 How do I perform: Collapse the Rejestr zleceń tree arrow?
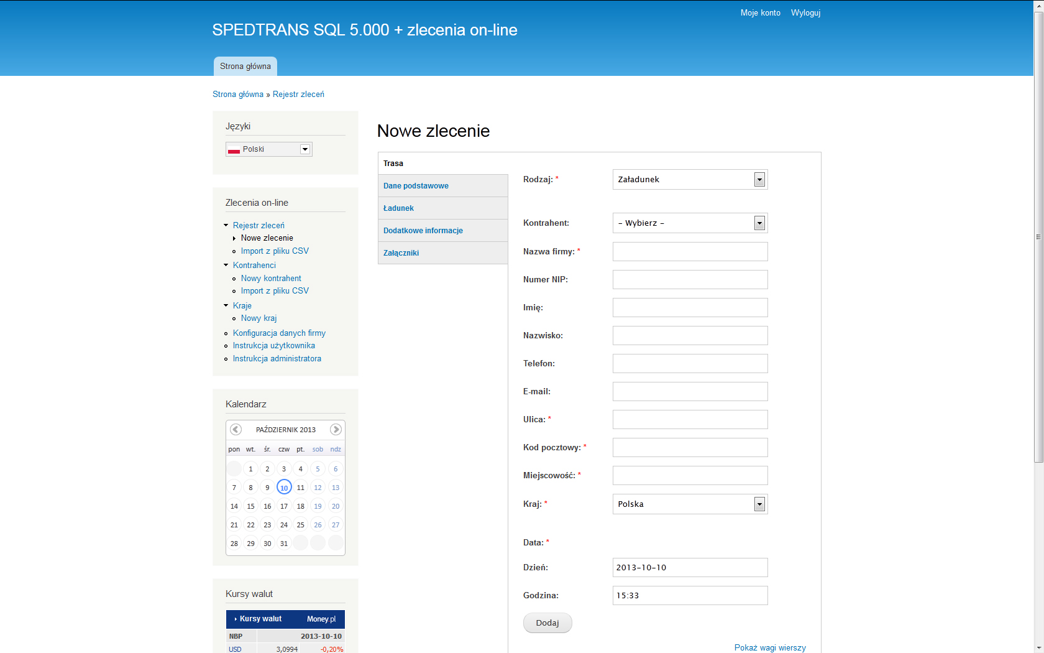[226, 225]
